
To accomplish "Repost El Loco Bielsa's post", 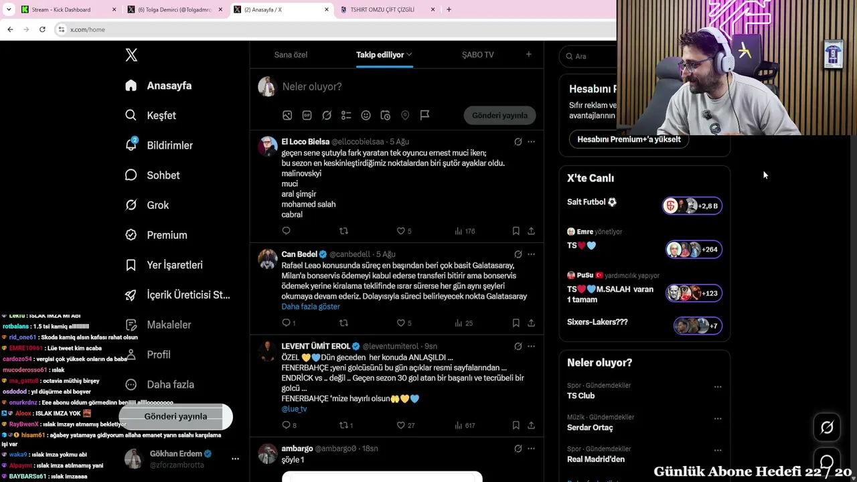I will tap(343, 231).
